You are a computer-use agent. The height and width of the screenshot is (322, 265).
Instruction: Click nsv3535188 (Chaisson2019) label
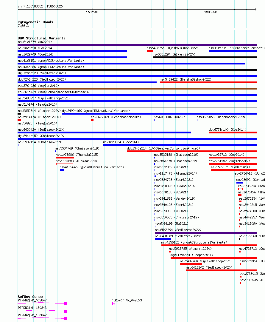176,155
